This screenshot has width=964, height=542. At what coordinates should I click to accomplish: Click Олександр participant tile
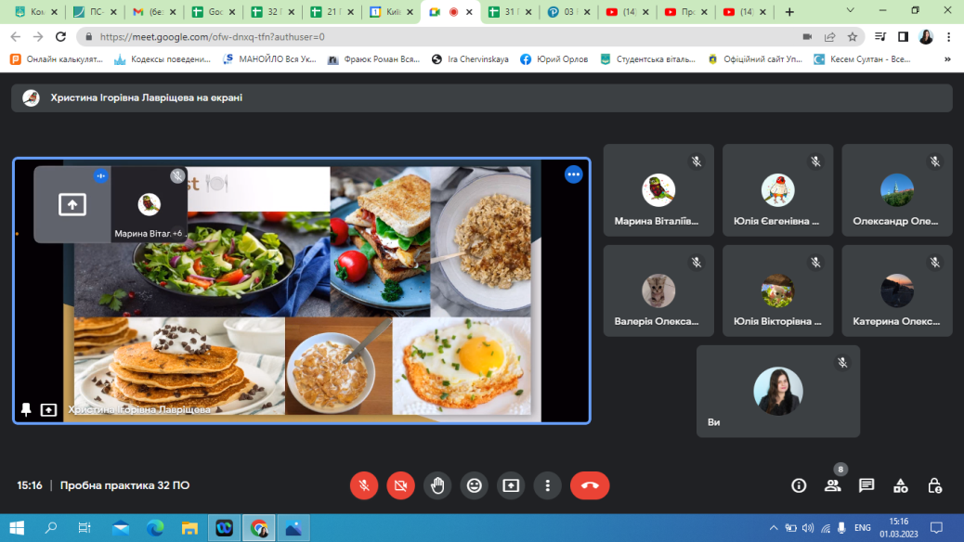[x=896, y=191]
